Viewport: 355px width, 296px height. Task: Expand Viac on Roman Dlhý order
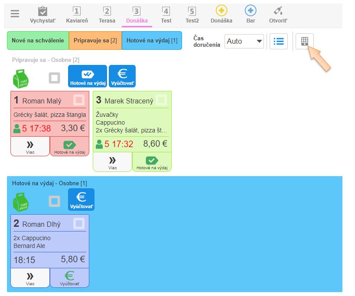pos(30,278)
